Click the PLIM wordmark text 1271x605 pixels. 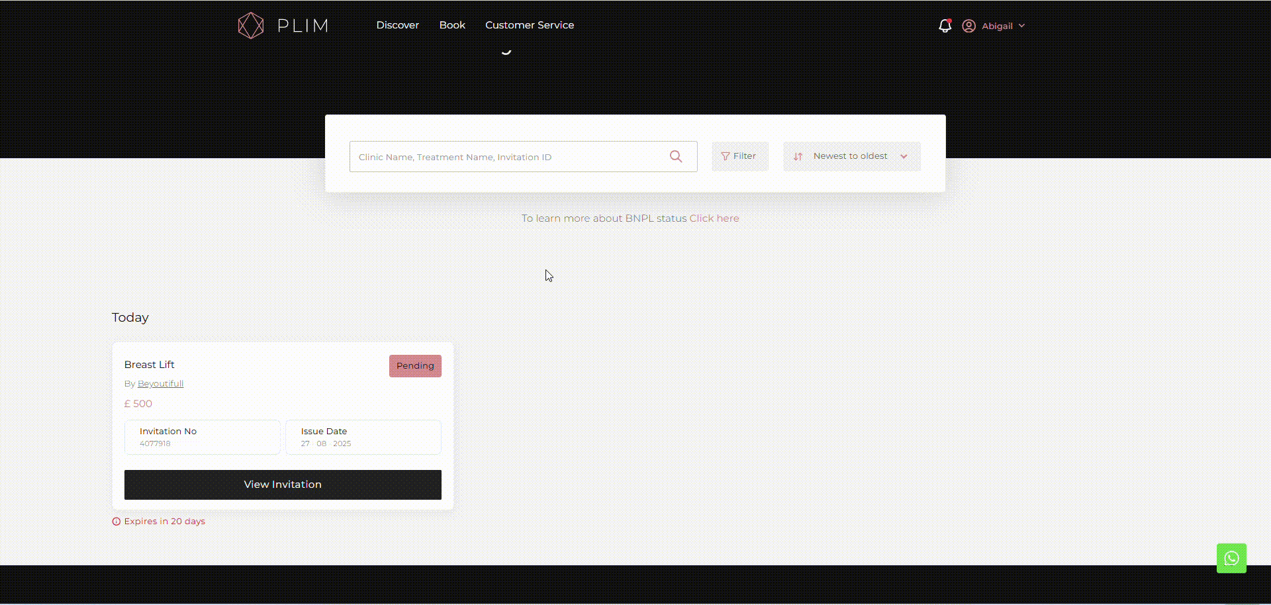pyautogui.click(x=303, y=26)
